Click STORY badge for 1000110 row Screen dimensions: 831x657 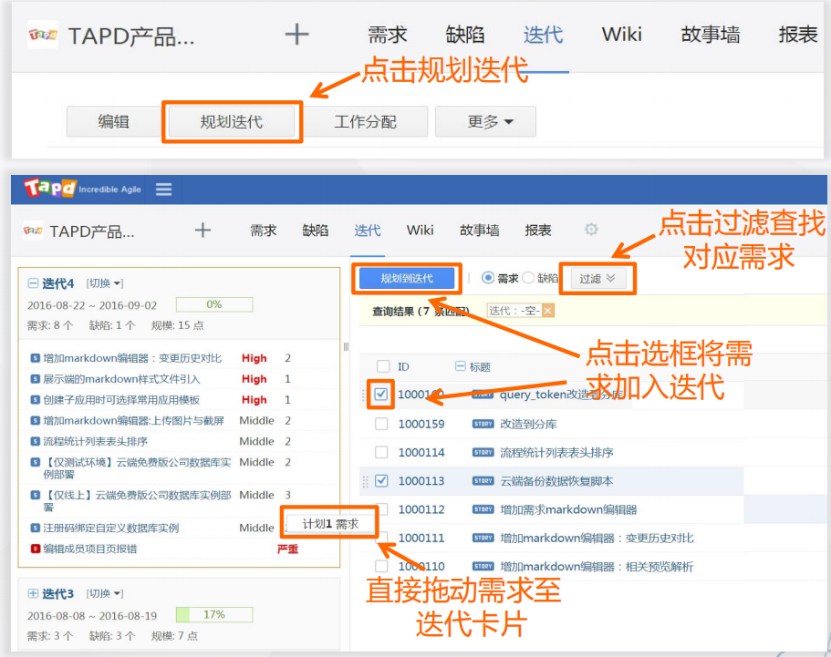click(483, 566)
